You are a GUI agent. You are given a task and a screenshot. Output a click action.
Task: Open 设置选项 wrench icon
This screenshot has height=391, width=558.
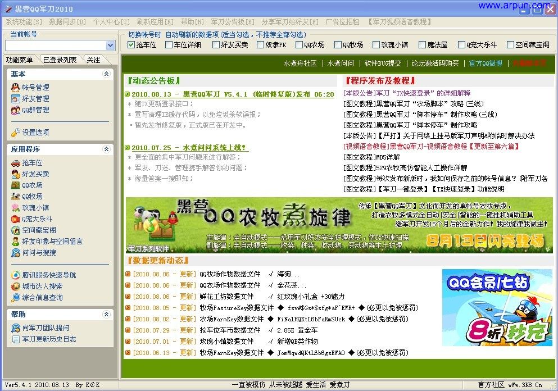pyautogui.click(x=16, y=133)
